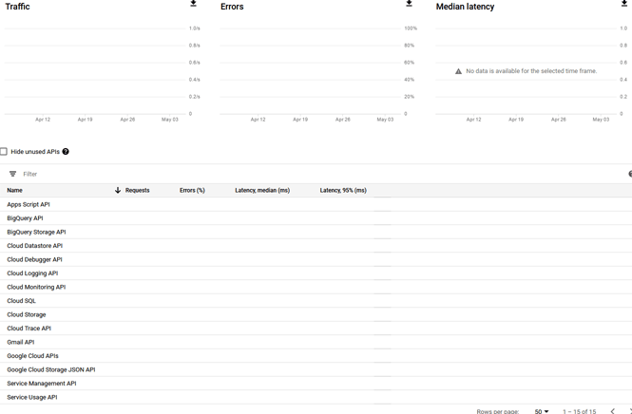Open the Cloud Logging API entry
This screenshot has width=632, height=414.
click(32, 273)
